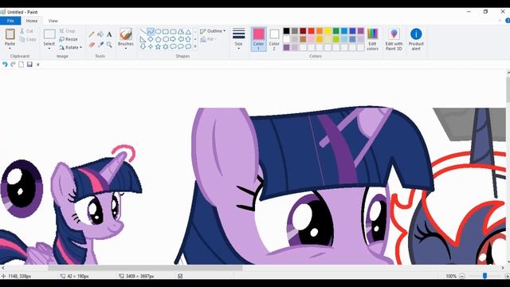Choose the Polygon shape
Image resolution: width=510 pixels, height=287 pixels.
[x=181, y=32]
